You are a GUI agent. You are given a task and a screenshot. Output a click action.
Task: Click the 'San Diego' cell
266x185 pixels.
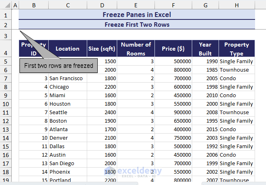pyautogui.click(x=68, y=163)
